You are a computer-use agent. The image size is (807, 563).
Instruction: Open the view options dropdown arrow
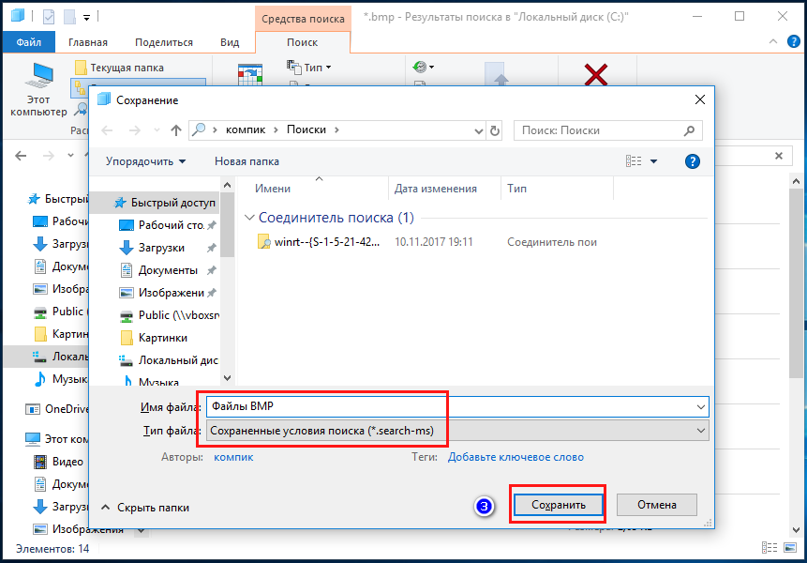[x=653, y=161]
